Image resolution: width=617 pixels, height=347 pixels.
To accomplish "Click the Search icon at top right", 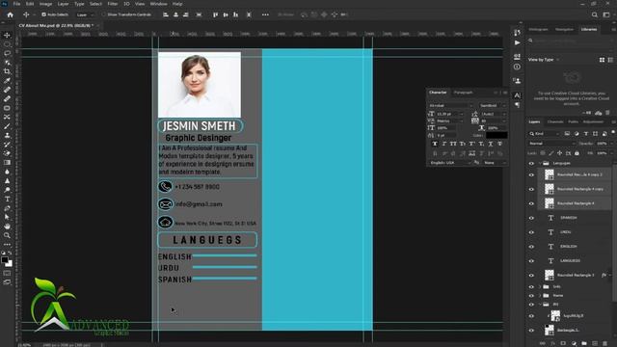I will (x=595, y=14).
